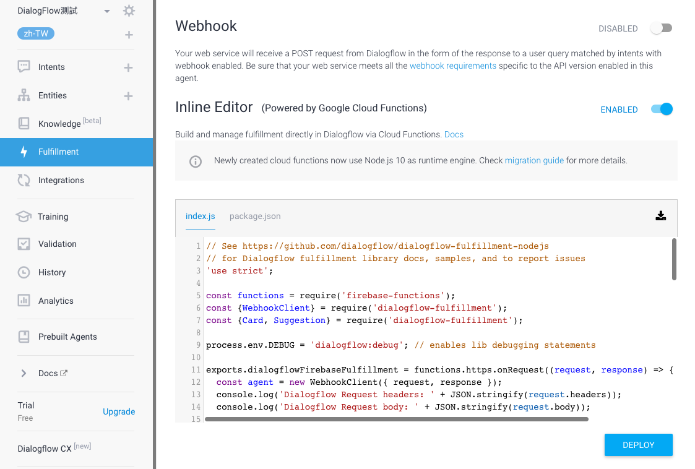
Task: Open the Inline Editor Docs link
Action: [x=454, y=134]
